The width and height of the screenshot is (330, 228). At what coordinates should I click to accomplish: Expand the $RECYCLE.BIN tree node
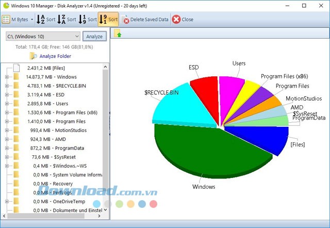click(7, 86)
